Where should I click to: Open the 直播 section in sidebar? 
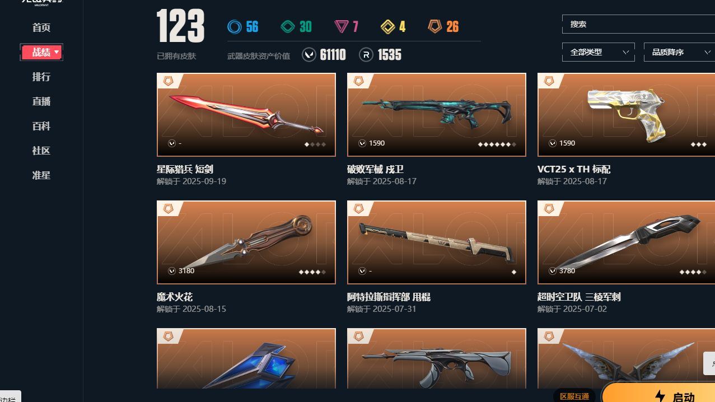41,101
